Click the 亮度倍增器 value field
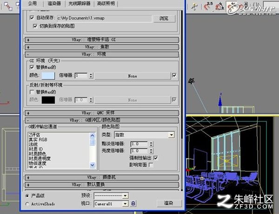The image size is (279, 214). click(139, 151)
